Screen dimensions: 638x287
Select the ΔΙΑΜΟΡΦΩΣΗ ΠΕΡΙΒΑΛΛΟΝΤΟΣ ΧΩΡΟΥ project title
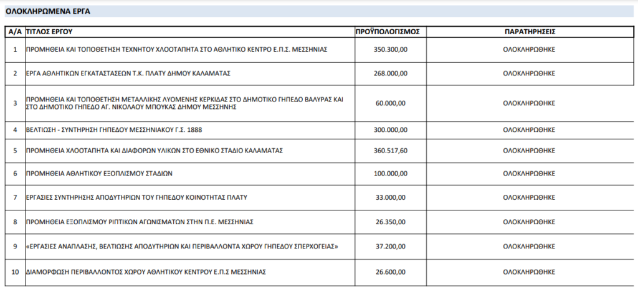146,272
